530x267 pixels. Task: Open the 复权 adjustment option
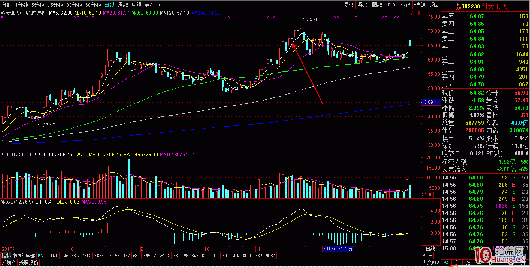coord(349,5)
